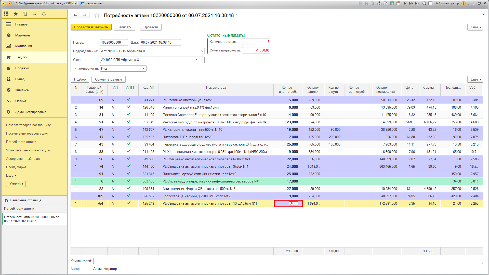
Task: Open Favorites star in left toolbar
Action: pos(16,14)
